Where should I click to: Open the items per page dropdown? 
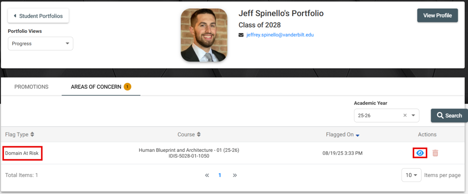(x=411, y=175)
